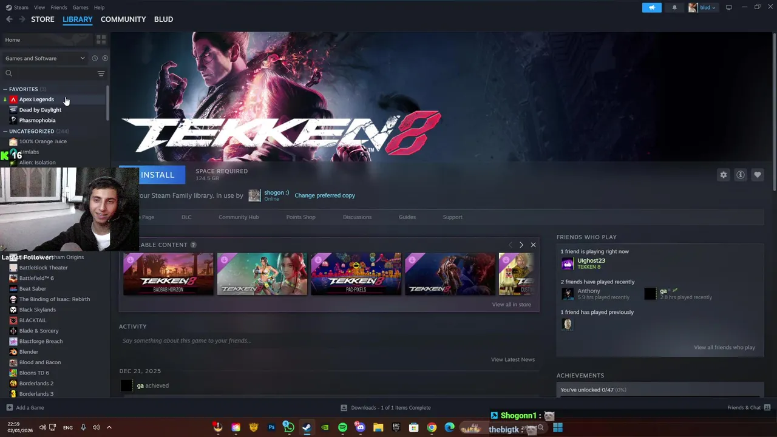The width and height of the screenshot is (777, 437).
Task: Select Blender in library list
Action: click(29, 352)
